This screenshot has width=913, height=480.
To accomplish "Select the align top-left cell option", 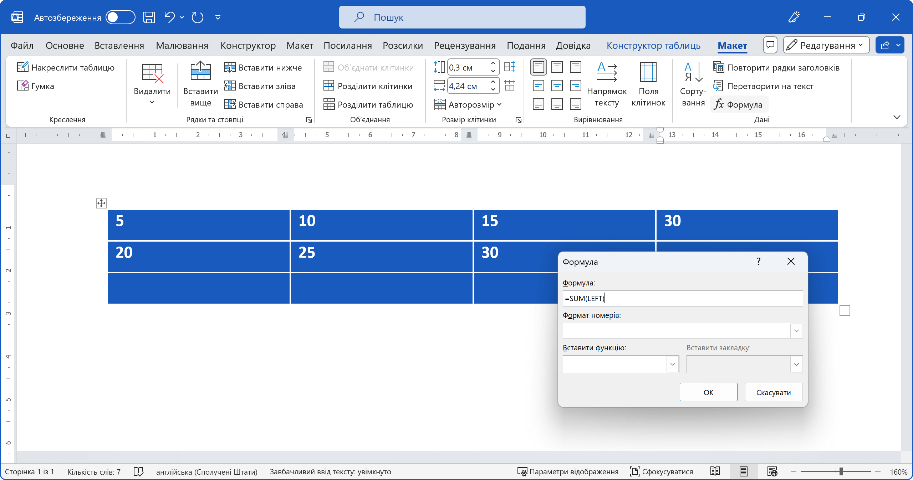I will coord(538,67).
